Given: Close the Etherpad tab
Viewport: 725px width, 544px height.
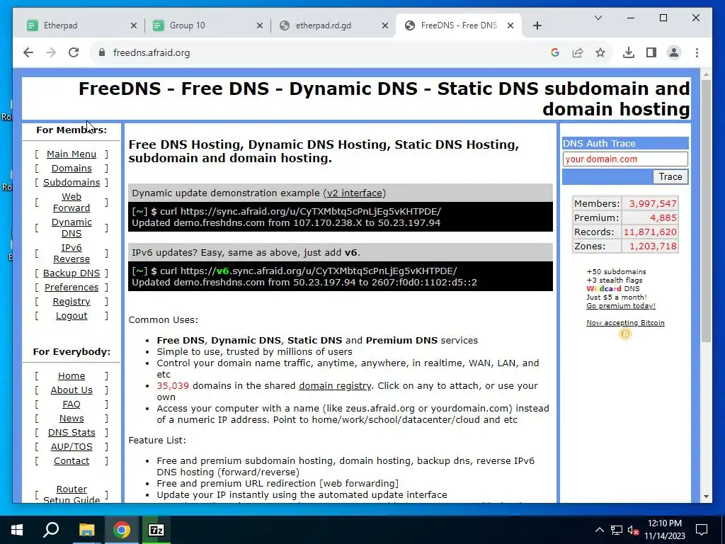Looking at the screenshot, I should [134, 25].
